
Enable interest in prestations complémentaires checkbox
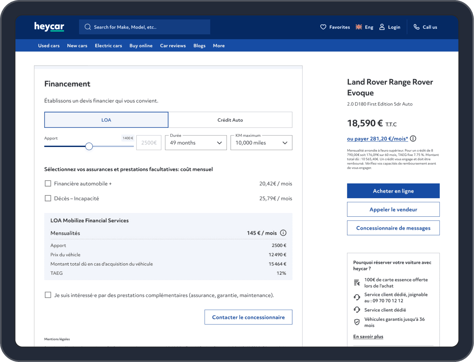(x=48, y=295)
